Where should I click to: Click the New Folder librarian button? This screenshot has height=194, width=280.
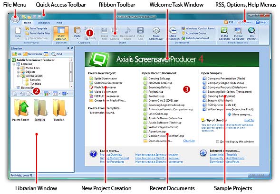point(33,54)
